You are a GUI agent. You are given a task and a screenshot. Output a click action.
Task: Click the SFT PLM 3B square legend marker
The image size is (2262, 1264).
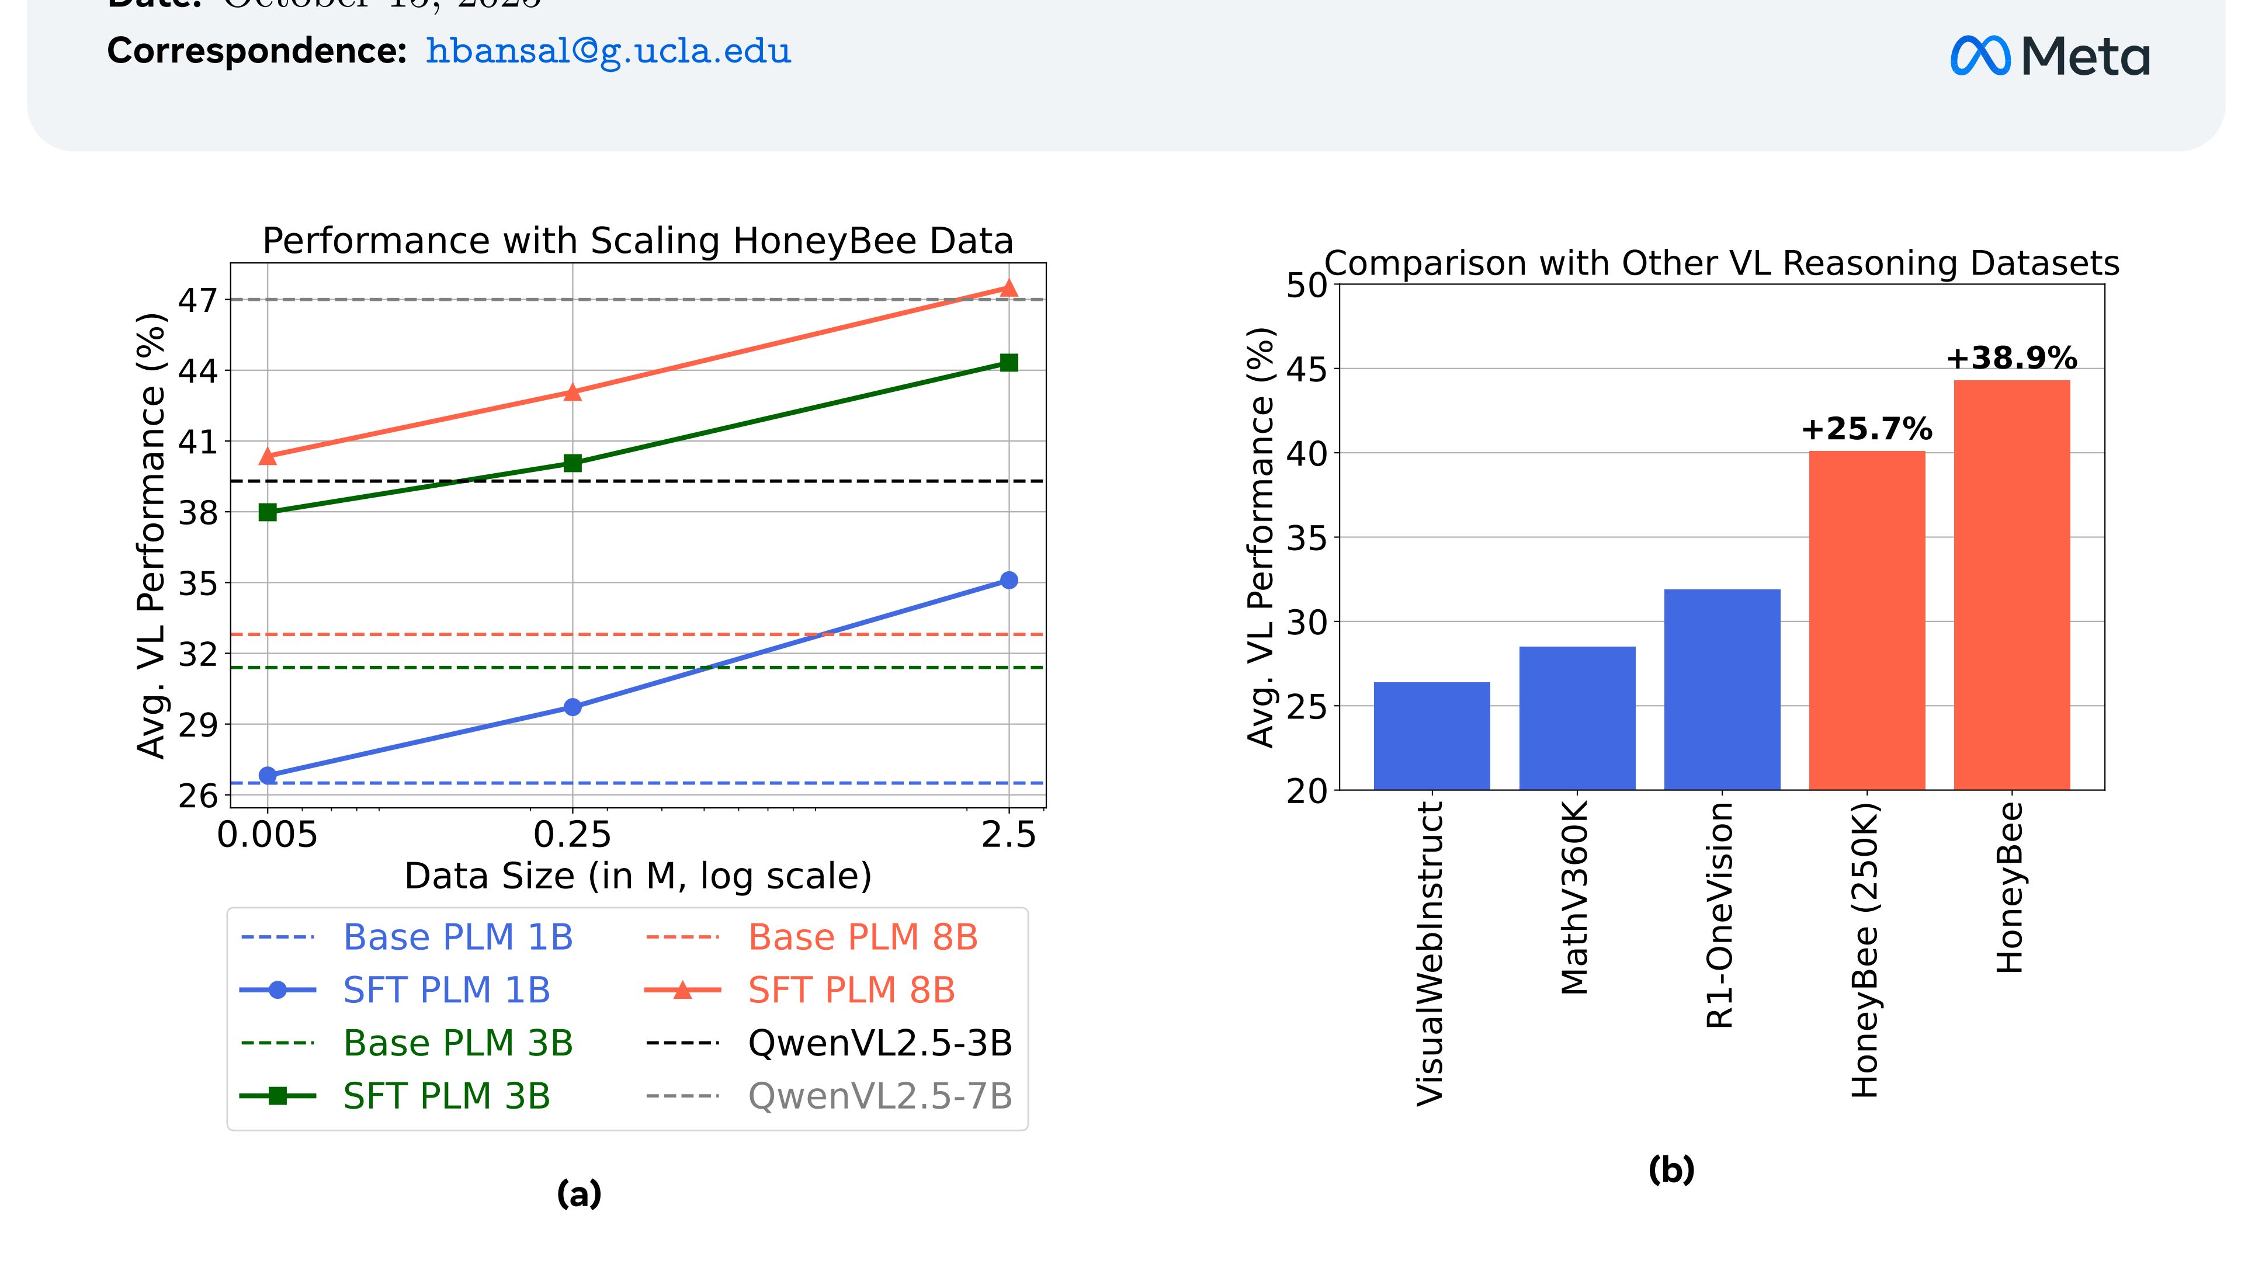click(x=277, y=1095)
